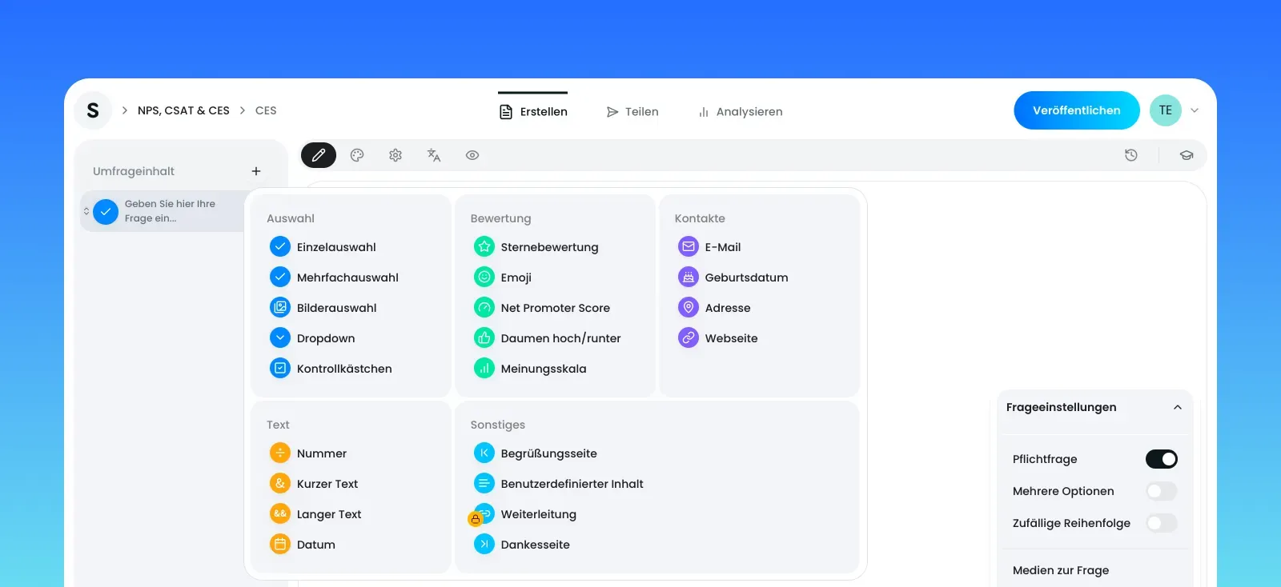Click the Kontakte category heading
Screen dimensions: 1281x587
coord(700,218)
